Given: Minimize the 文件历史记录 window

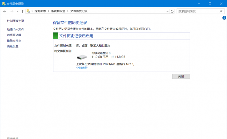Looking at the screenshot, I should click(x=199, y=3).
